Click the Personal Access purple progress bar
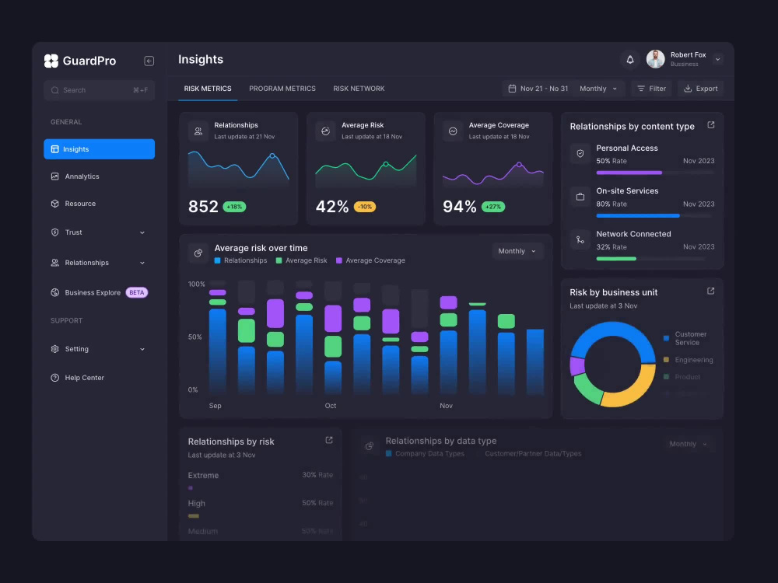 [x=629, y=173]
